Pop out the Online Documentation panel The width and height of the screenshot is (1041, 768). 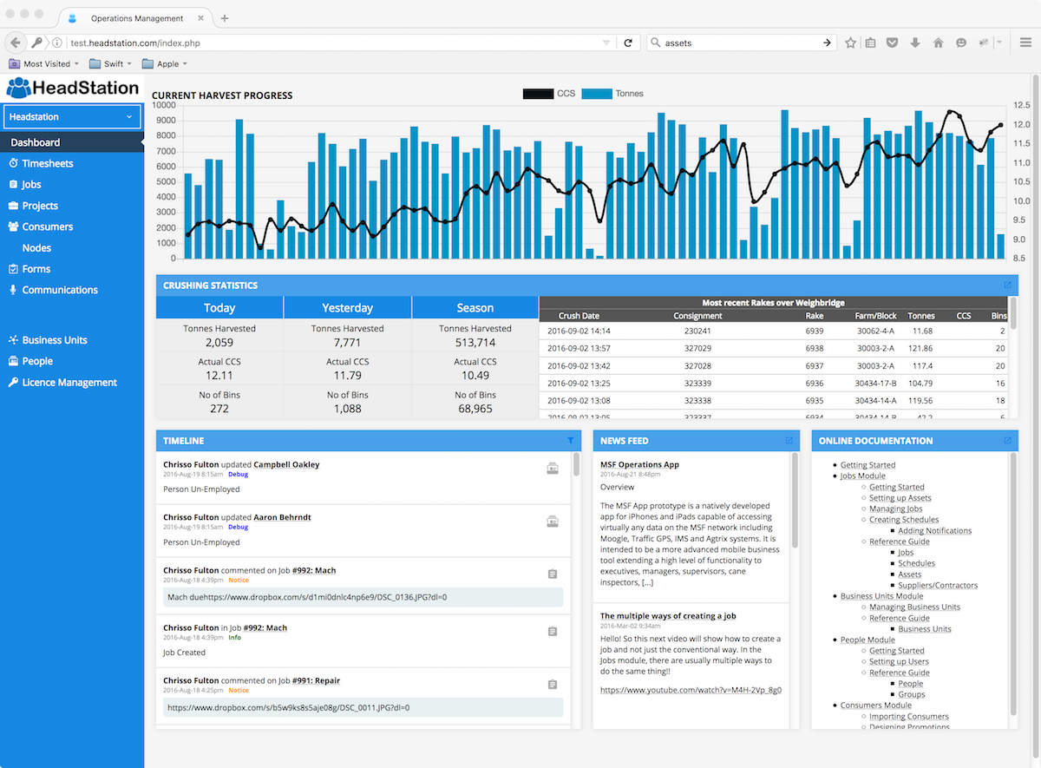coord(1007,441)
